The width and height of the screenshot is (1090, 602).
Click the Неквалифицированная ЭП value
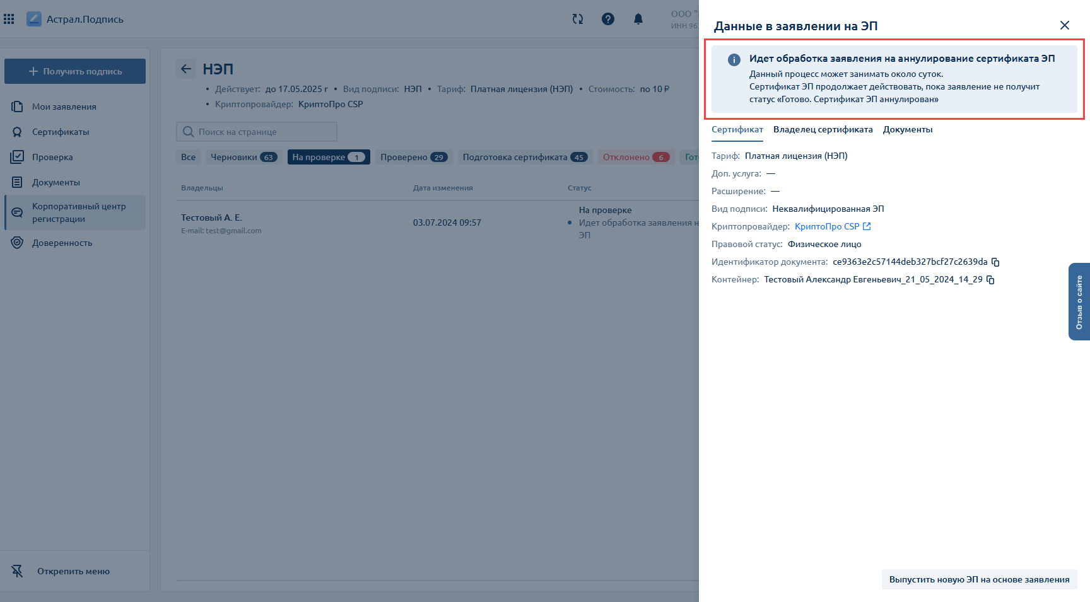(828, 209)
